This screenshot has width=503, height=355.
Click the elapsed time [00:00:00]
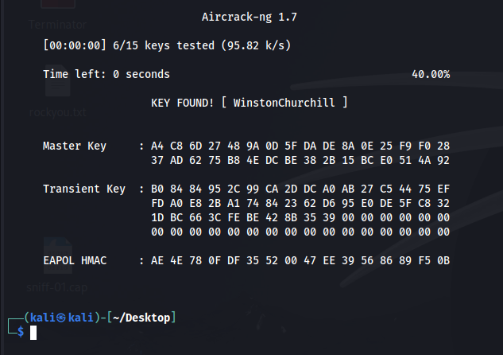[x=76, y=45]
